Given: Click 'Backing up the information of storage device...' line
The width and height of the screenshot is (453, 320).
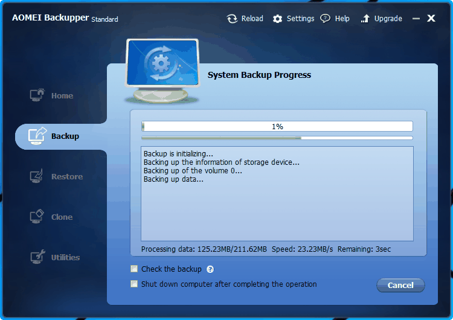Looking at the screenshot, I should 221,162.
